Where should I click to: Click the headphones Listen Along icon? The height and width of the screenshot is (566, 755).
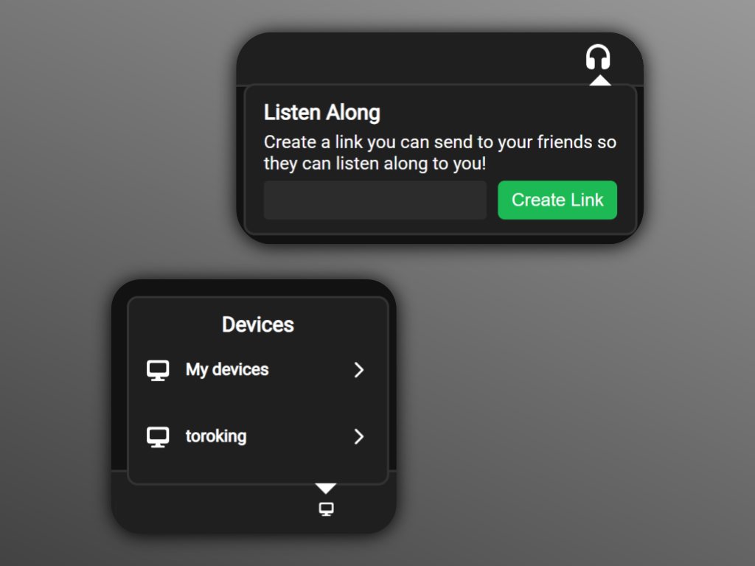tap(598, 57)
